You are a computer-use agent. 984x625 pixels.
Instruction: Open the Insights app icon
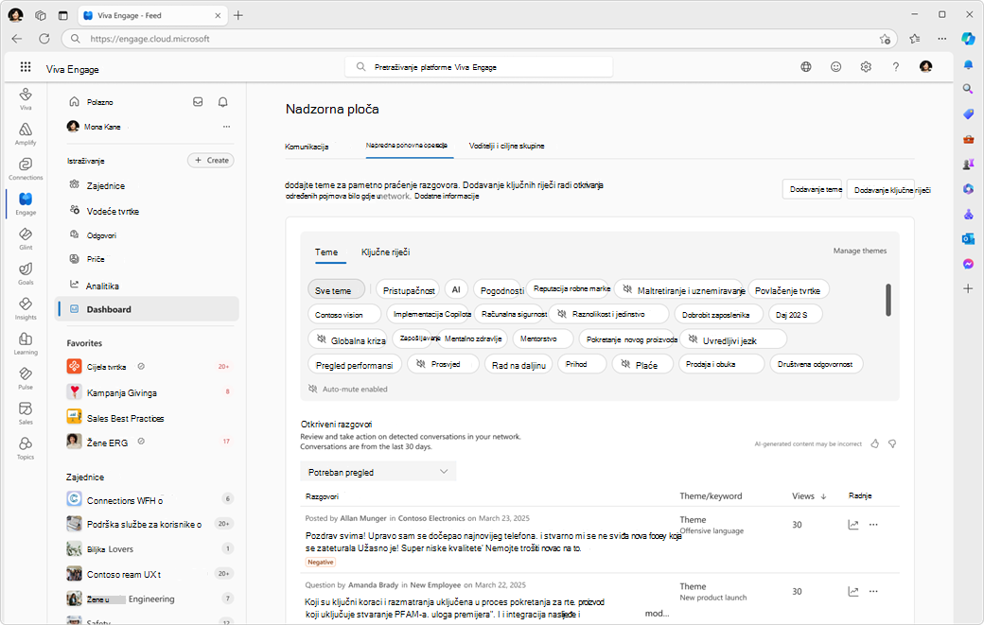coord(26,308)
